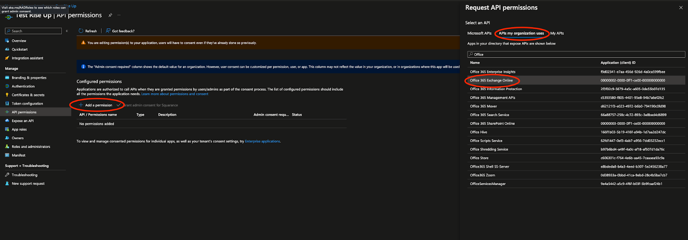The width and height of the screenshot is (688, 240).
Task: Open Quickstart from the sidebar
Action: 20,49
